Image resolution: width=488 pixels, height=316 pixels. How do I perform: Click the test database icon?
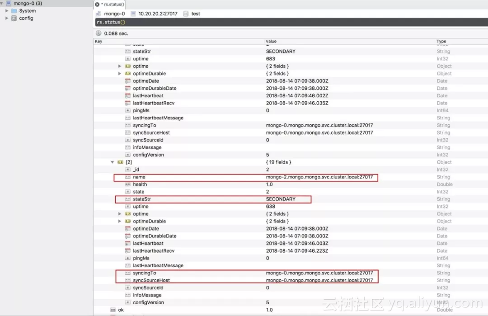click(186, 14)
